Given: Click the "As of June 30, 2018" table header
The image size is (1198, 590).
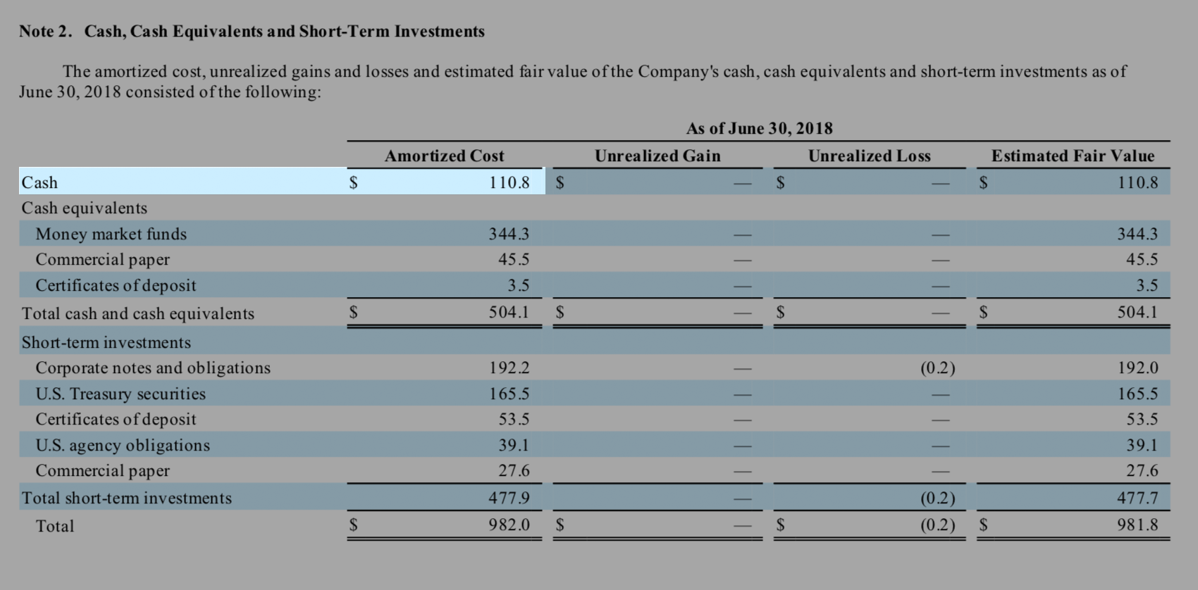Looking at the screenshot, I should 759,128.
